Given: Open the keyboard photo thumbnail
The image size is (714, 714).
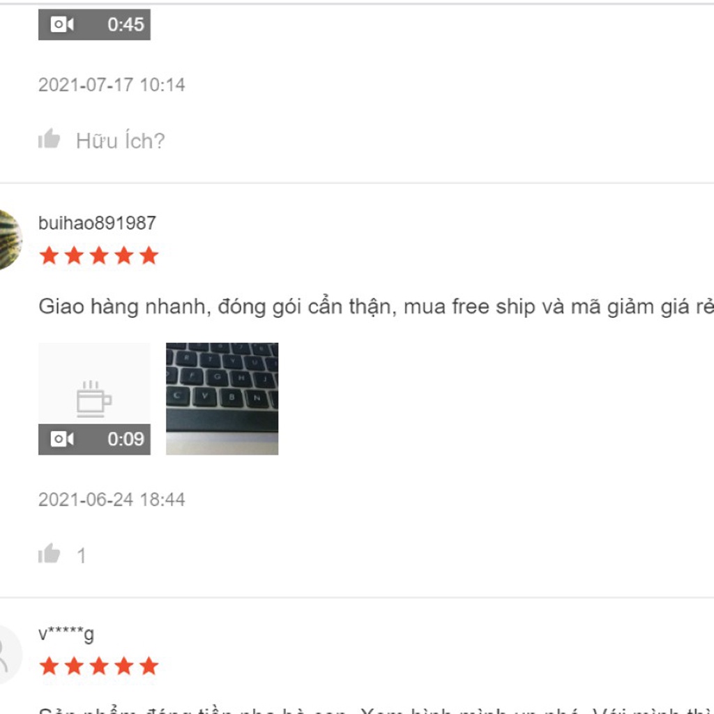Looking at the screenshot, I should [x=222, y=399].
